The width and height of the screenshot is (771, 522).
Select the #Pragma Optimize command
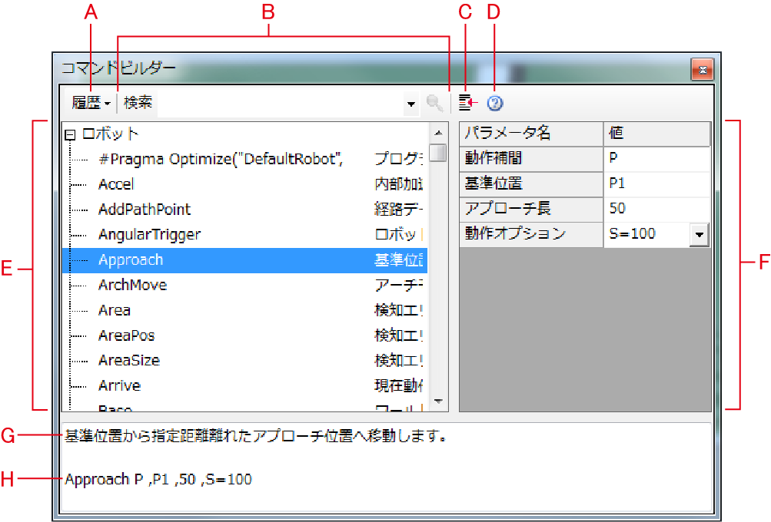[x=220, y=159]
